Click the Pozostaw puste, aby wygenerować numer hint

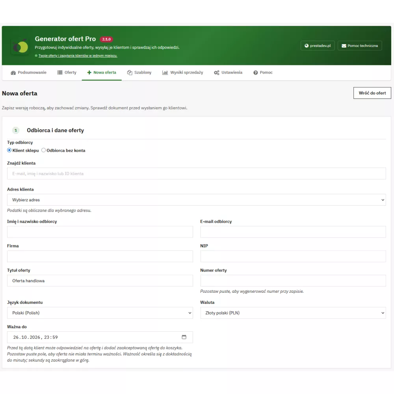(x=252, y=292)
